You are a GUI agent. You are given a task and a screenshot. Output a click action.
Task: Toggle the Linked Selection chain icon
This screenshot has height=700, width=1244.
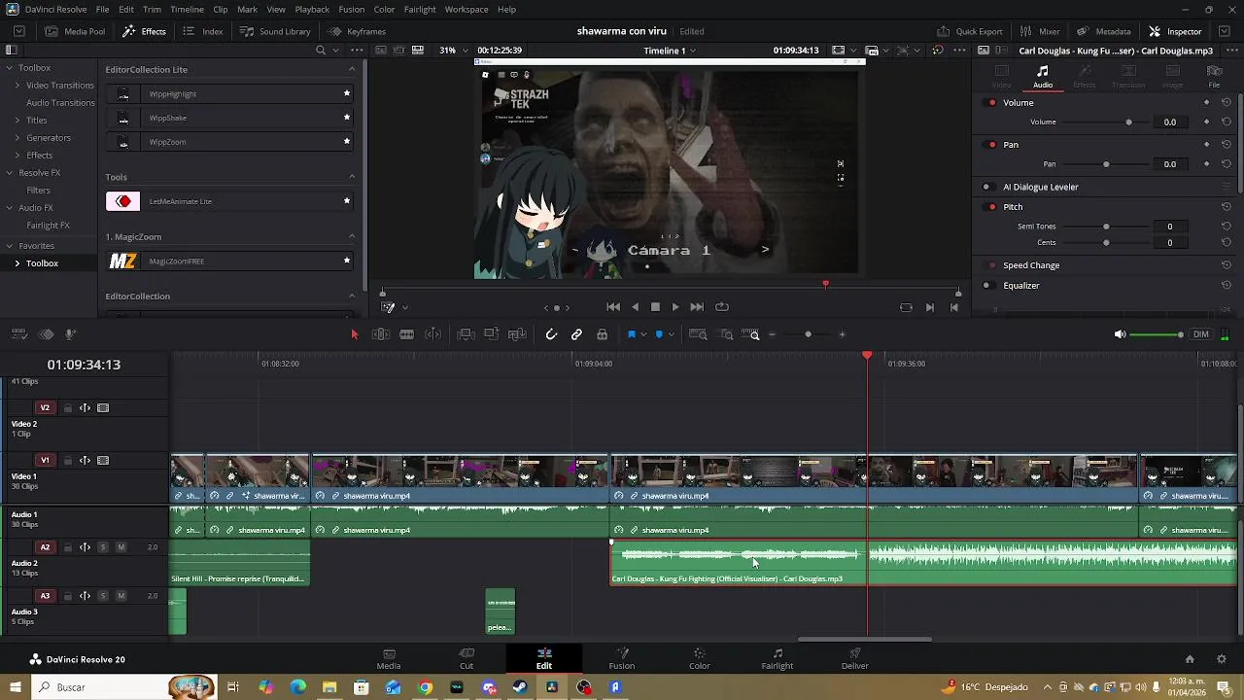[x=576, y=334]
